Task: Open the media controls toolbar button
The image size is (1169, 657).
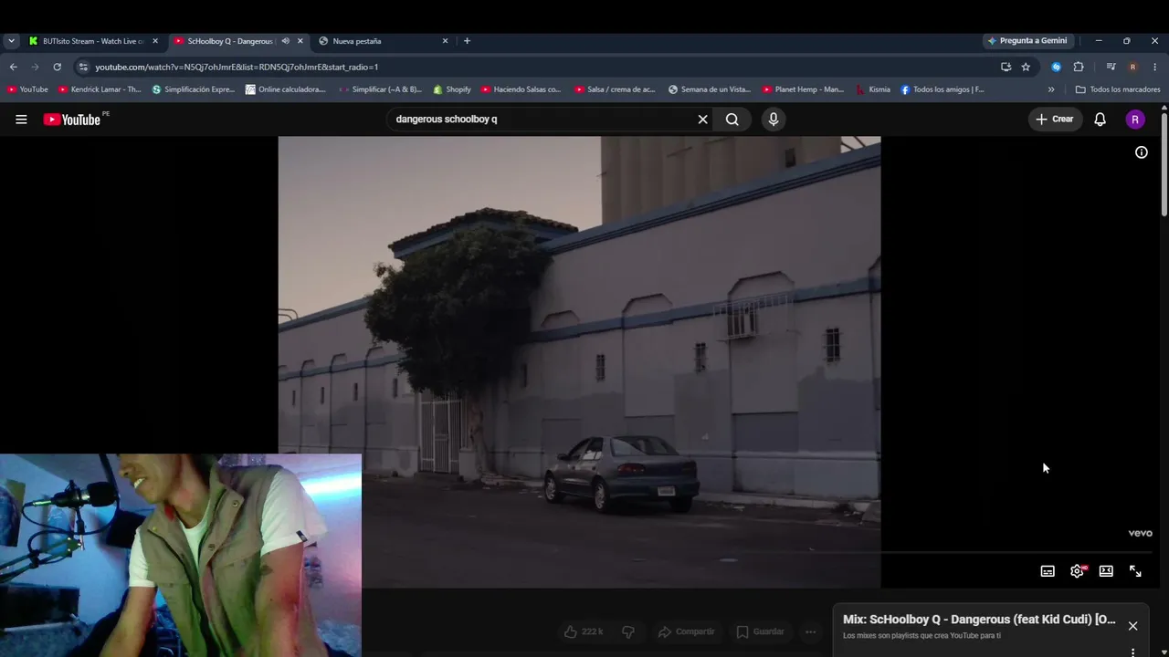Action: [1111, 67]
